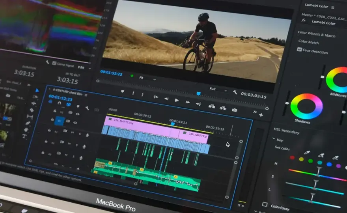This screenshot has height=213, width=347.
Task: Click the Program Monitor timecode 00:01:52:23
Action: coord(111,73)
